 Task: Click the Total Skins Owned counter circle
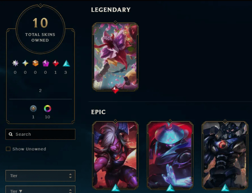[x=40, y=29]
